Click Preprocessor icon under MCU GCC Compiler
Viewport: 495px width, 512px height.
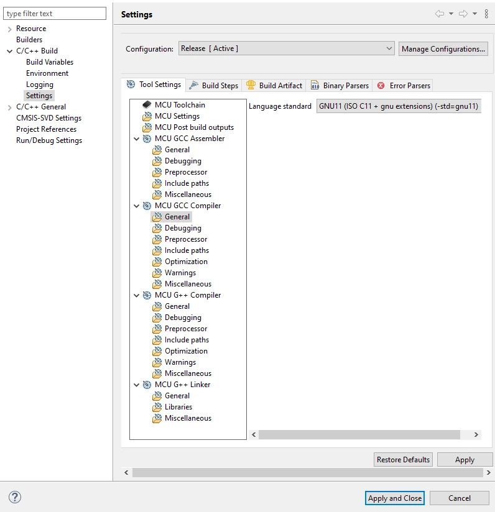157,239
